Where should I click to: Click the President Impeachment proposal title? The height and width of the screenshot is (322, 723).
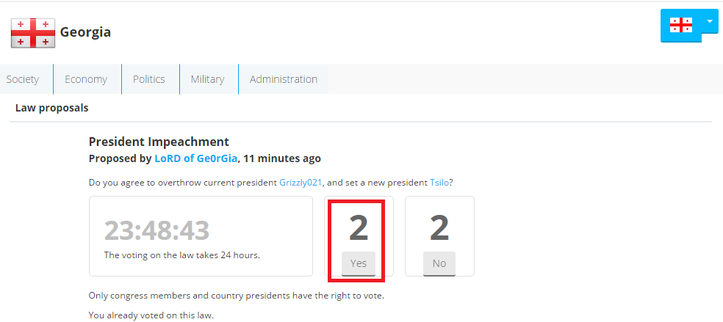(159, 142)
